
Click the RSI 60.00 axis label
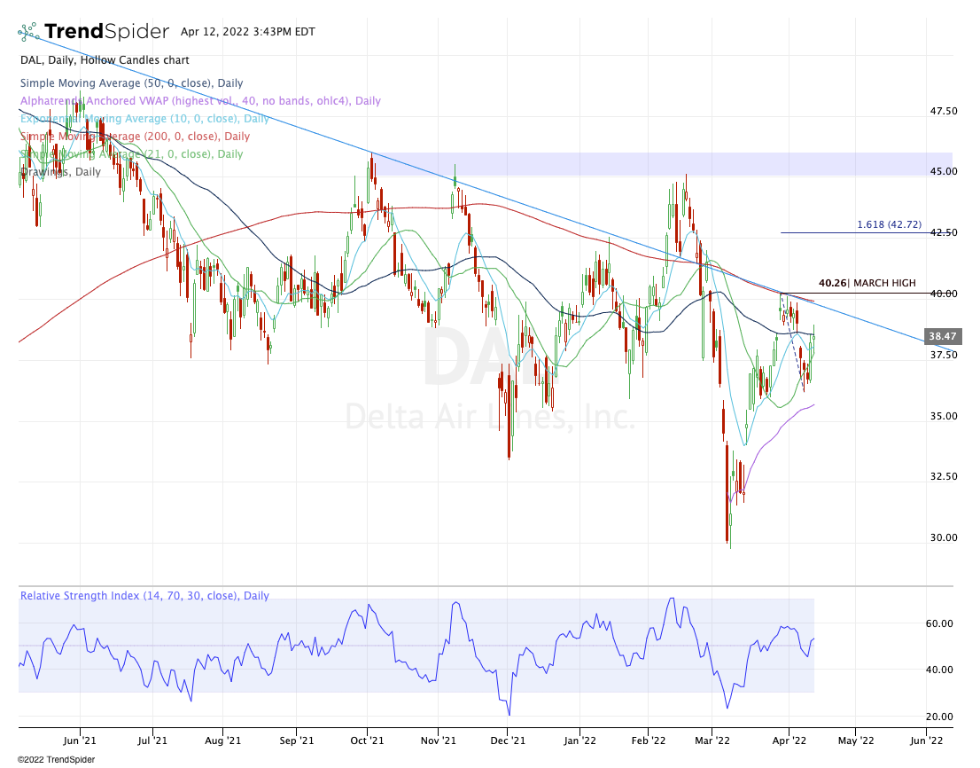(938, 623)
